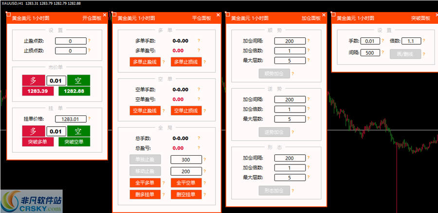Click the 加仓间隔 field under 顺势
Image resolution: width=438 pixels, height=213 pixels.
(x=290, y=41)
